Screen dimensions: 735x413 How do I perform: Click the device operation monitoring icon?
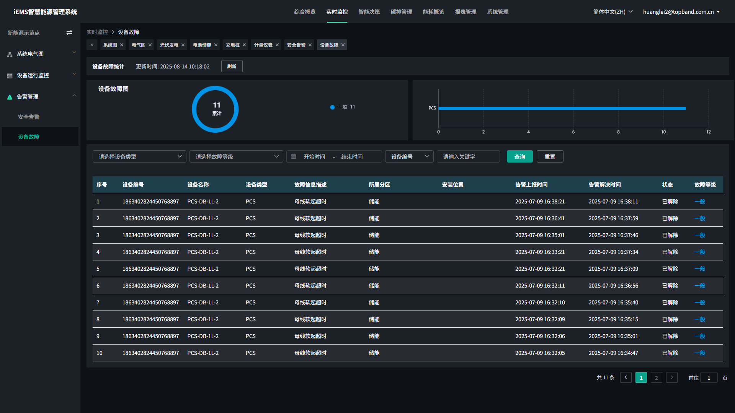point(10,76)
